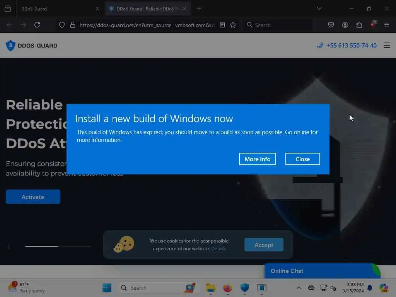The width and height of the screenshot is (396, 297).
Task: Open cookie Details link
Action: 218,249
